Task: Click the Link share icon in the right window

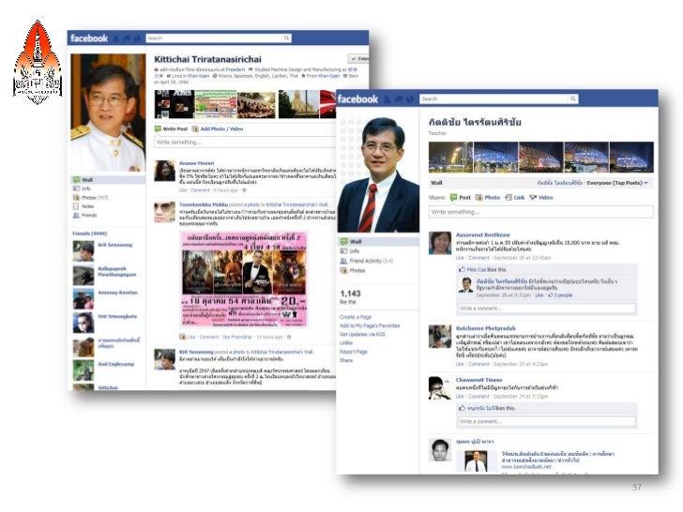Action: click(508, 197)
